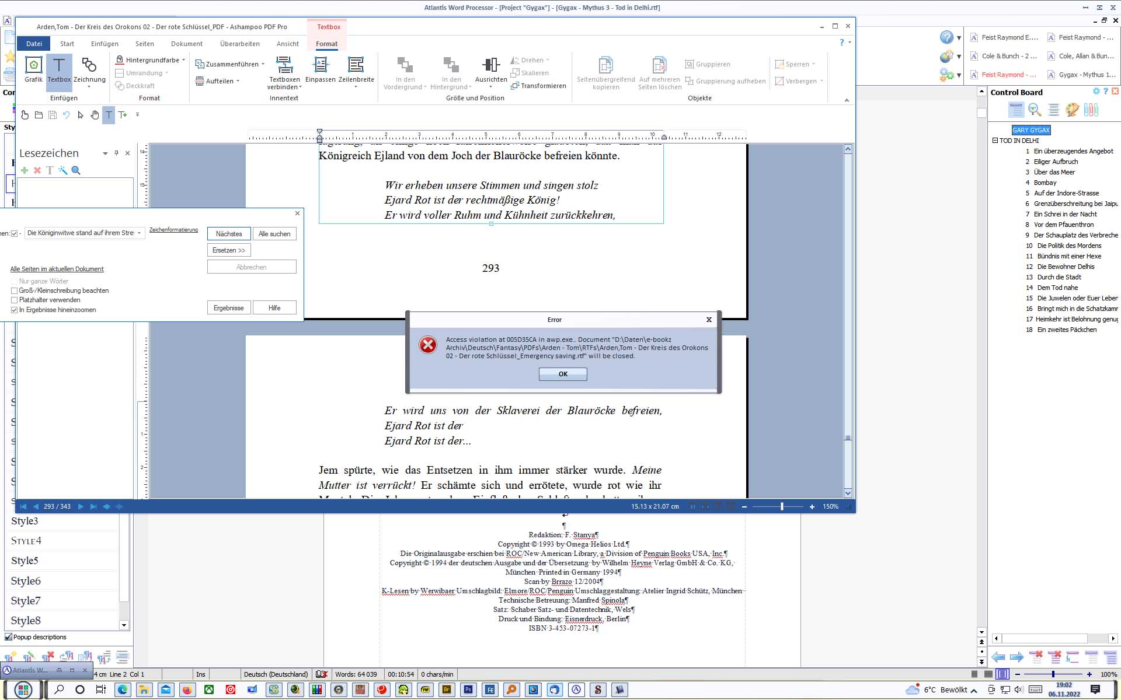Uncheck In Ergebnisse hineinzoomen
The image size is (1121, 700).
point(15,310)
